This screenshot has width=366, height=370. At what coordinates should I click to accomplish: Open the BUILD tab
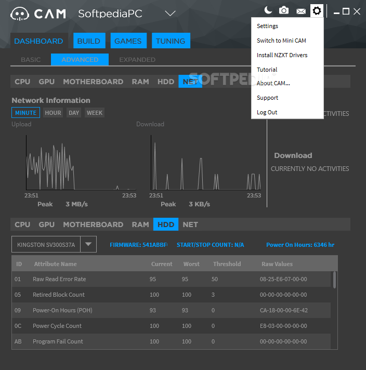(x=89, y=41)
